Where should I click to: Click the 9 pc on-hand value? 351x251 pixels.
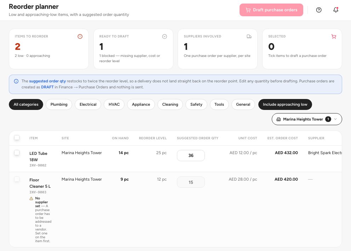125,179
